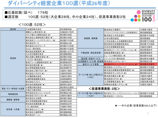Click the 株式会社ジェイティービー cell
This screenshot has height=118, width=158.
(122, 61)
